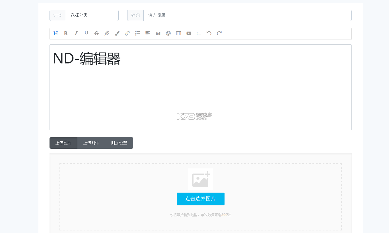This screenshot has height=233, width=389.
Task: Open the 附加设置 tab
Action: [x=119, y=143]
